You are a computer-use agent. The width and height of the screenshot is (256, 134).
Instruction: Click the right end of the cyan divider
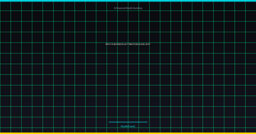pos(147,122)
